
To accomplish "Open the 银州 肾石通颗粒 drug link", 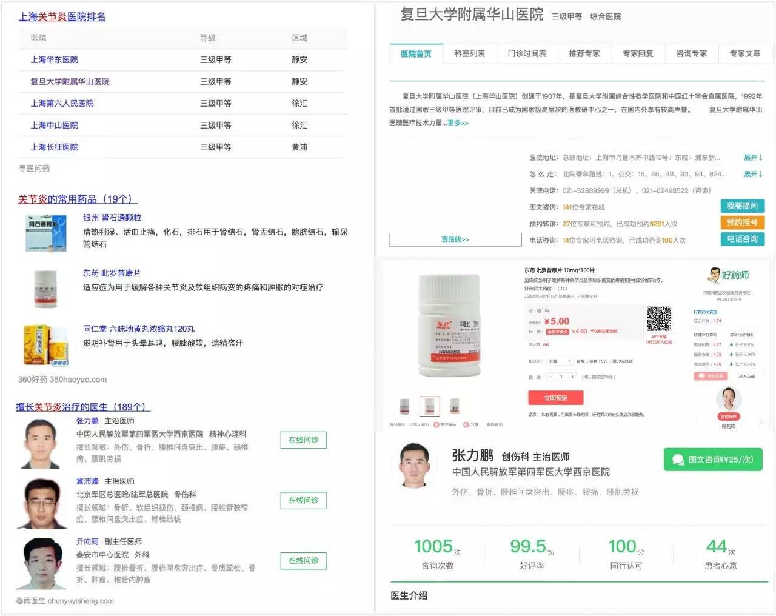I will tap(112, 218).
